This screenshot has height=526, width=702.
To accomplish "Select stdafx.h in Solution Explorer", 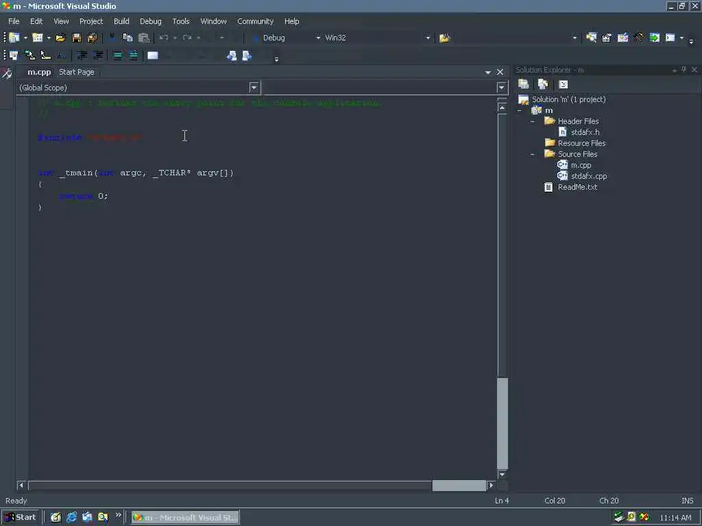I will 585,132.
